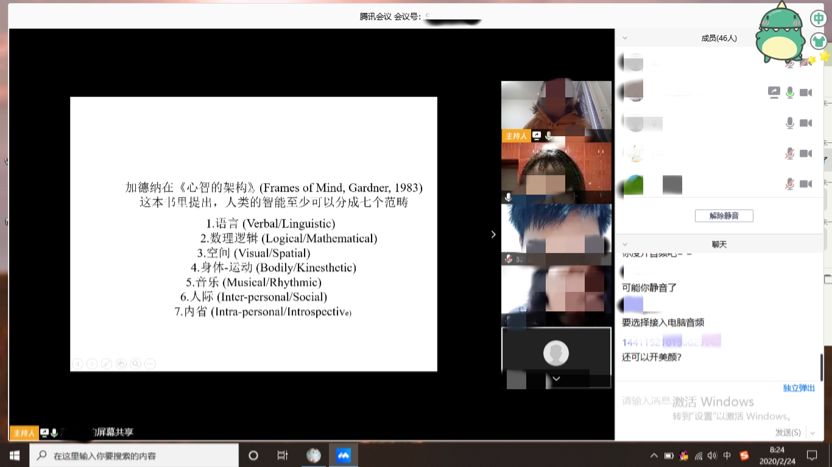Open Windows Task View in the taskbar
The width and height of the screenshot is (832, 467).
[x=283, y=455]
